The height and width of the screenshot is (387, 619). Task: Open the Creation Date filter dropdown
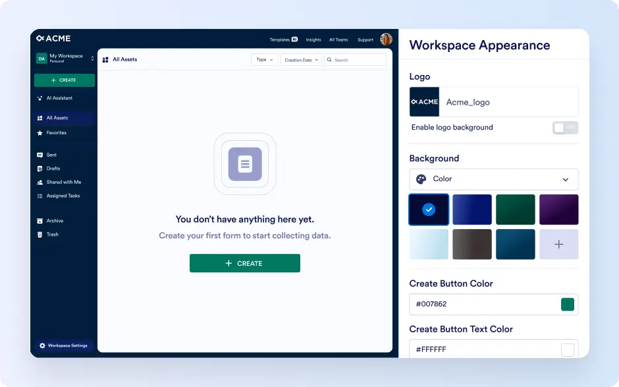301,60
